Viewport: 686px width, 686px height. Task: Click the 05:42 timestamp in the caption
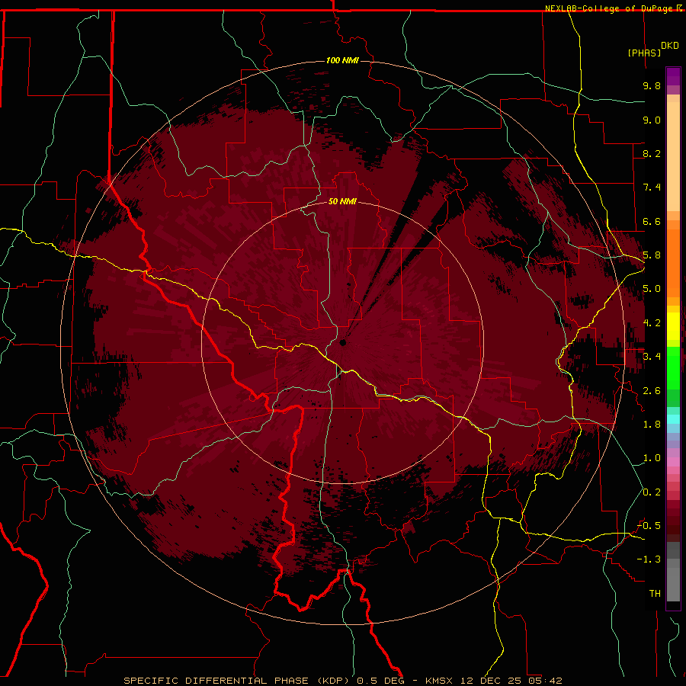(x=546, y=681)
